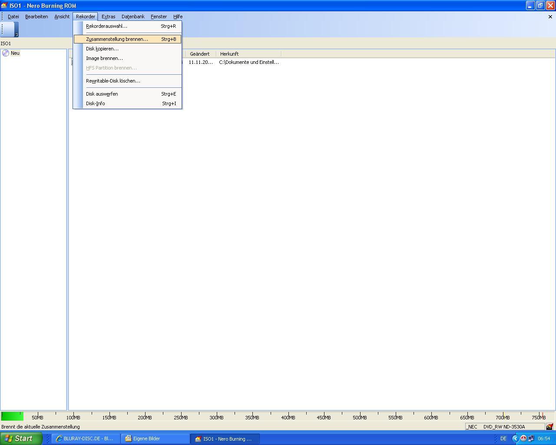
Task: Click the C:\Dokumente und Einstell... cell
Action: pyautogui.click(x=249, y=62)
